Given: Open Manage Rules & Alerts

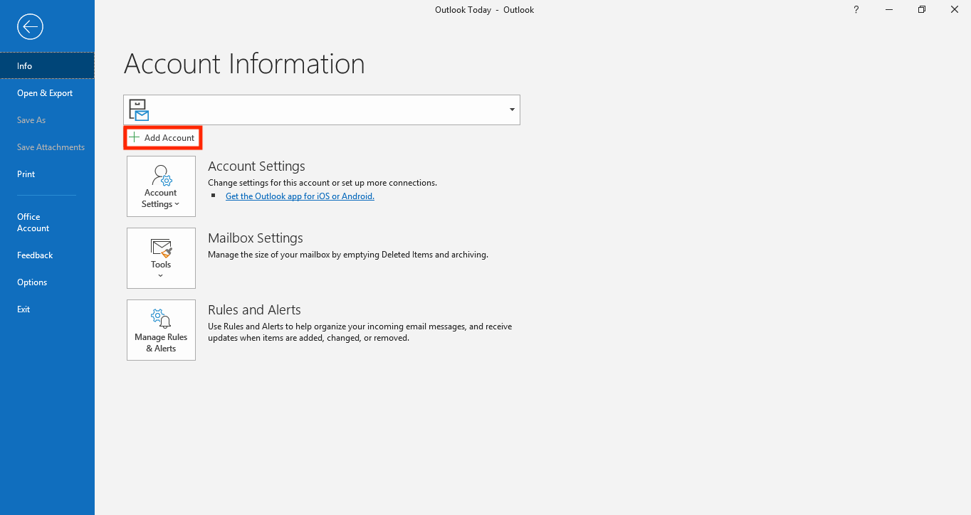Looking at the screenshot, I should point(161,330).
